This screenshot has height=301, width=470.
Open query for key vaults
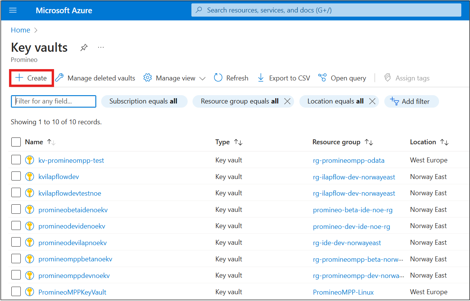pyautogui.click(x=342, y=78)
